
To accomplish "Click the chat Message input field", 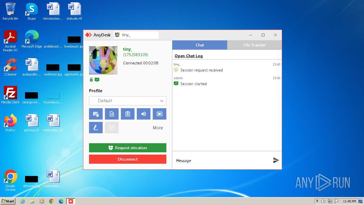I will (x=222, y=161).
